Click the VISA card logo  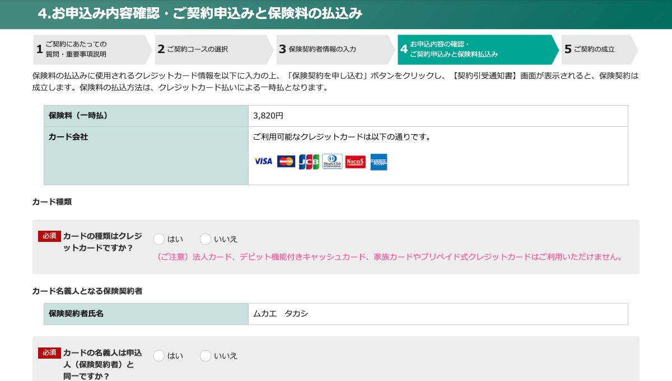point(263,161)
